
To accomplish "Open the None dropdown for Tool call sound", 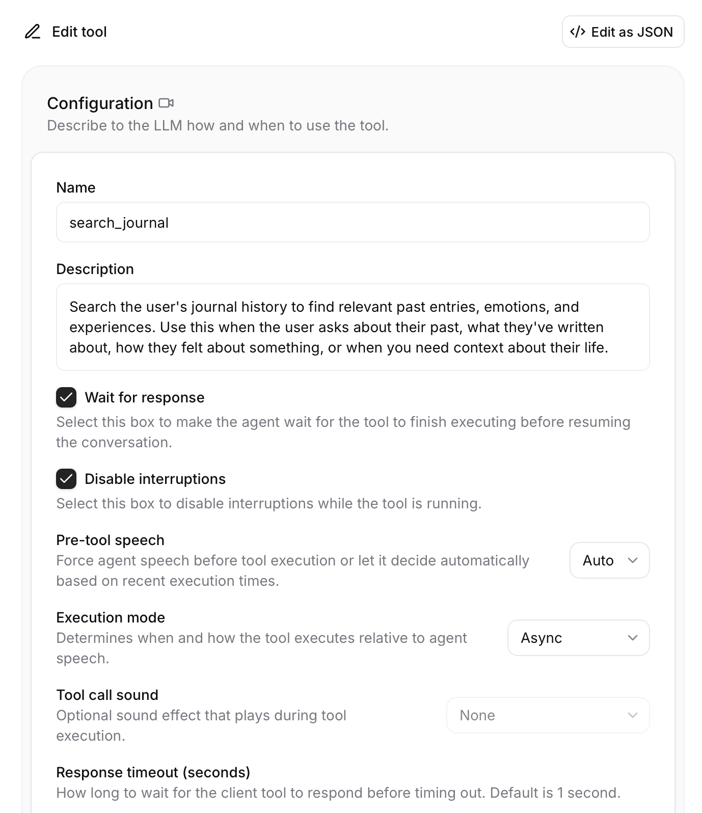I will click(548, 715).
